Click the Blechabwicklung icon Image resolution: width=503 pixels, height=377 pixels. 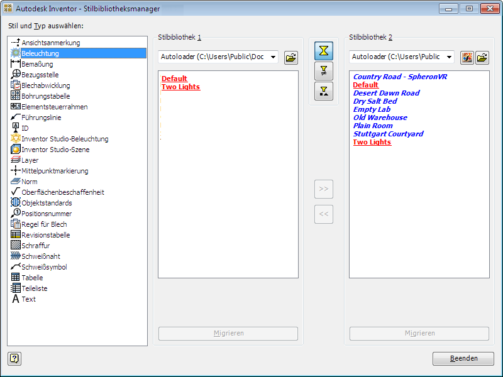15,85
